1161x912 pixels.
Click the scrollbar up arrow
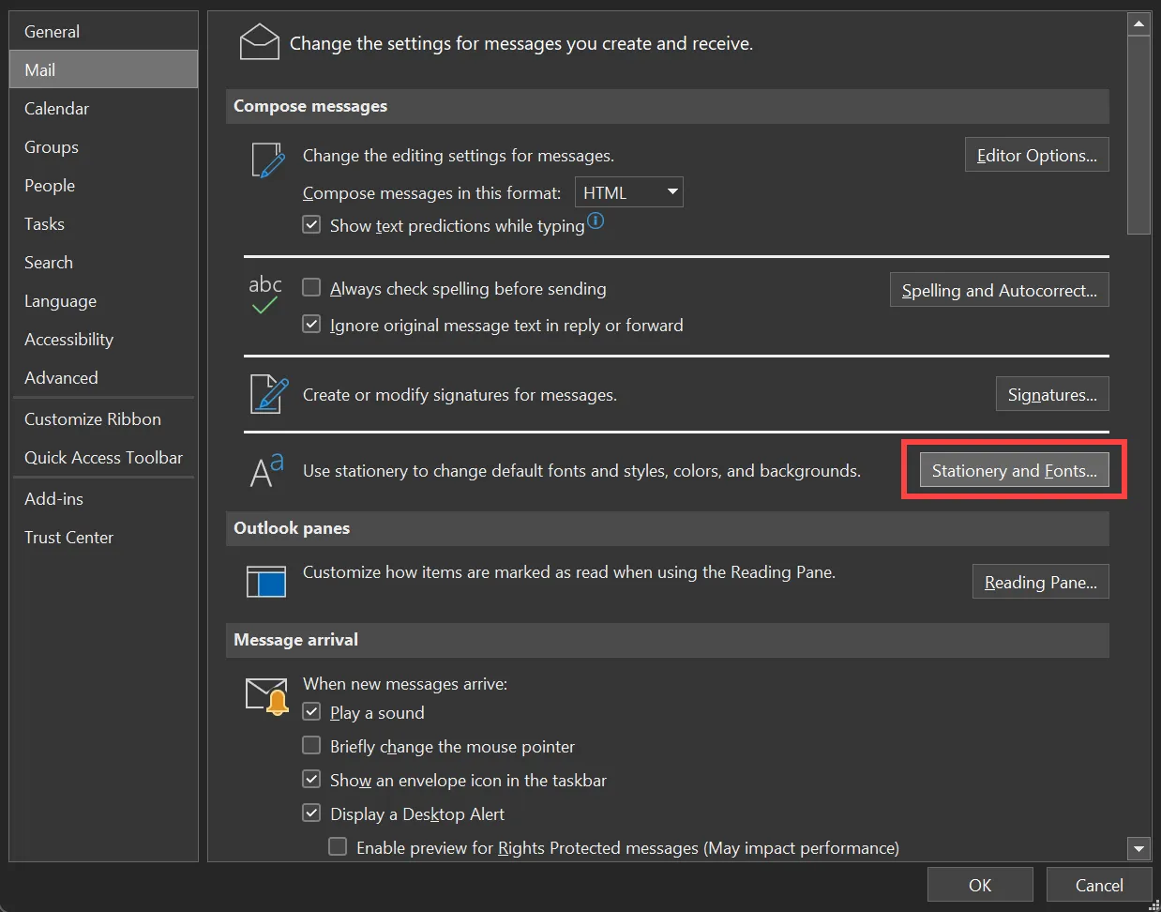point(1138,23)
